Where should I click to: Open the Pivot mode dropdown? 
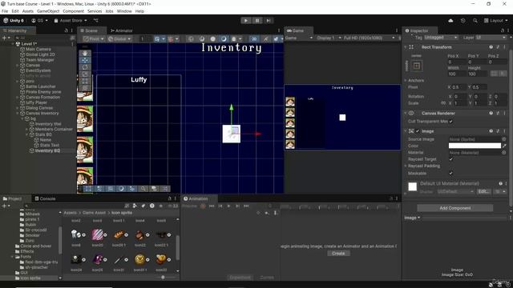point(94,39)
